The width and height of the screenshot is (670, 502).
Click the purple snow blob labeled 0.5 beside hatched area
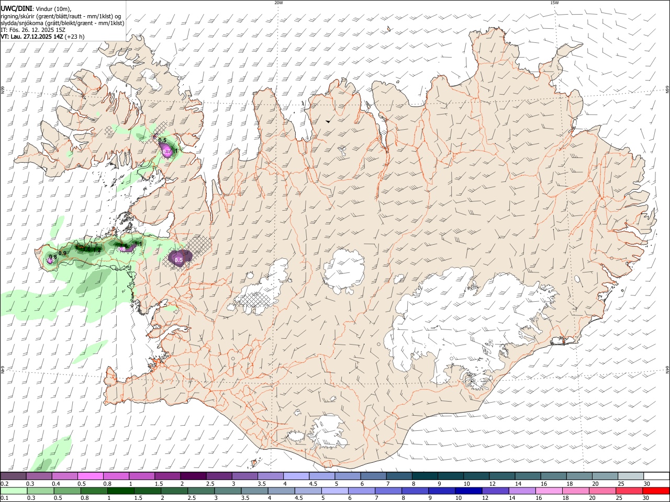pos(180,258)
